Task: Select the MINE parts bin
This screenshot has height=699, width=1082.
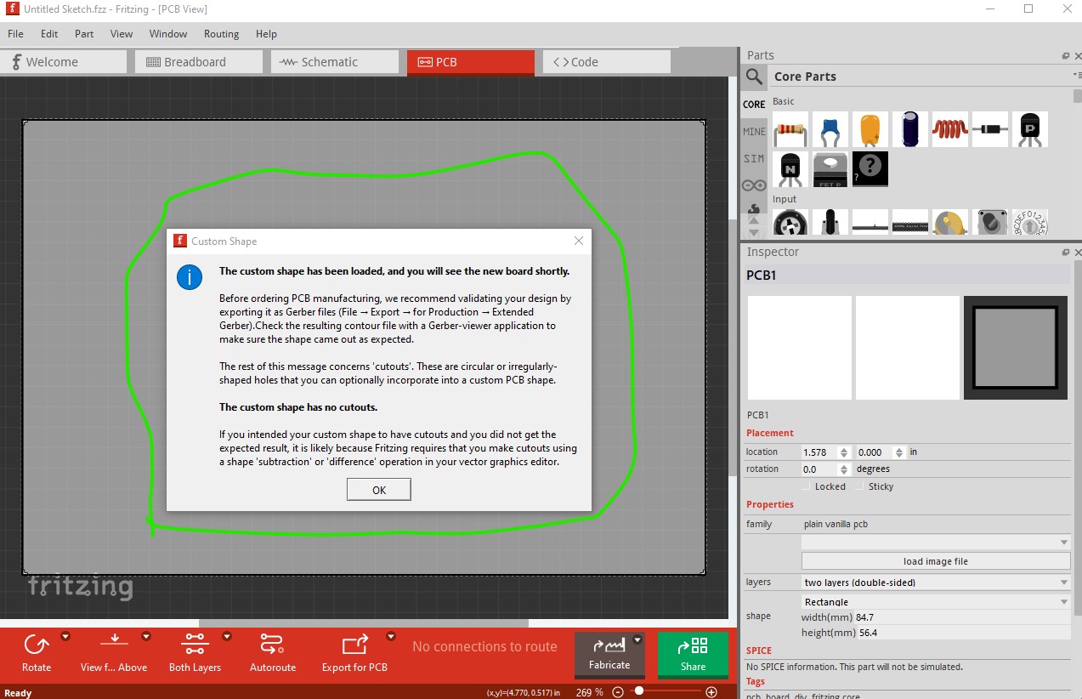Action: pos(754,131)
